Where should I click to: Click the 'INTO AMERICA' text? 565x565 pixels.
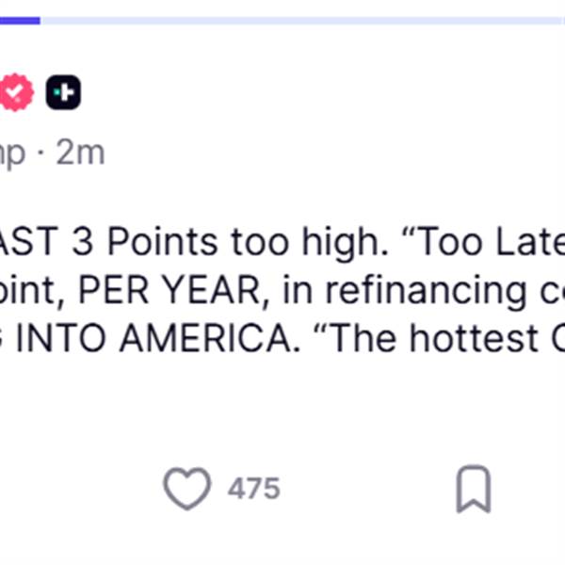158,338
